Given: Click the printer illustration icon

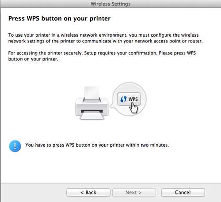Looking at the screenshot, I should [92, 103].
